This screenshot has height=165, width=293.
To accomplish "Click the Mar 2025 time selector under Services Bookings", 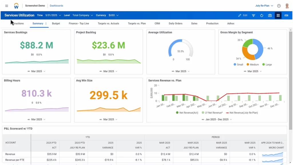I will (36, 71).
